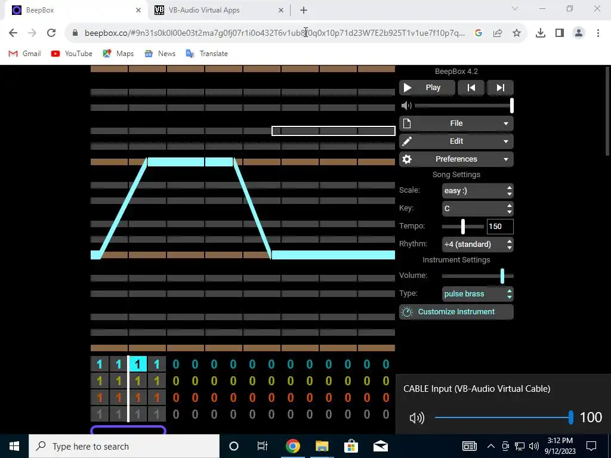The width and height of the screenshot is (611, 458).
Task: Click the BeepBox speaker volume icon
Action: [406, 106]
